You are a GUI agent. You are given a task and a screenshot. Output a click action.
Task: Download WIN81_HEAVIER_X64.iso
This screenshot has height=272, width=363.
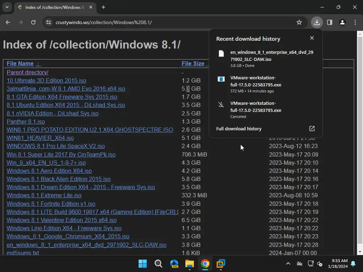pyautogui.click(x=40, y=138)
